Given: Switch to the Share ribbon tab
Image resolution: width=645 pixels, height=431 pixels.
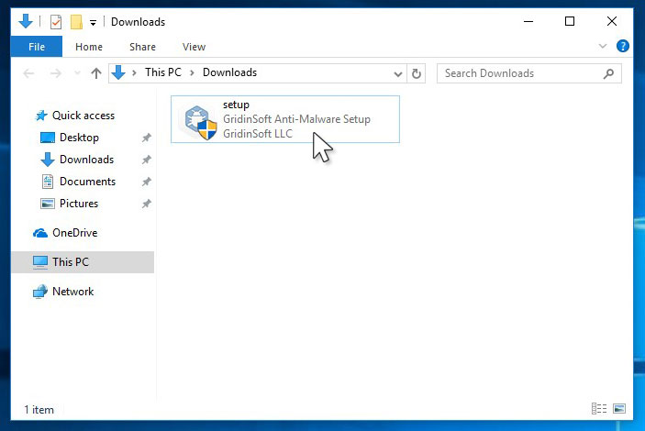Looking at the screenshot, I should pyautogui.click(x=142, y=47).
